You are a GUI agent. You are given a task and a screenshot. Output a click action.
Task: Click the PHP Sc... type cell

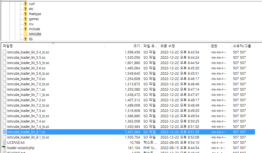pyautogui.click(x=150, y=148)
